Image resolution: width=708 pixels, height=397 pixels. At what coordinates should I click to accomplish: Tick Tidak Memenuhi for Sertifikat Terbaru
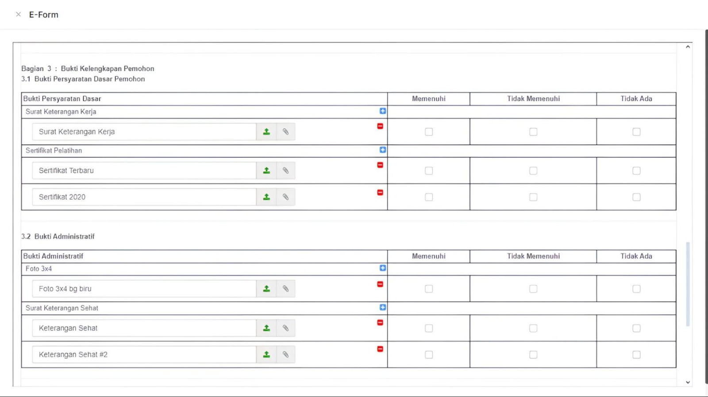pos(533,171)
